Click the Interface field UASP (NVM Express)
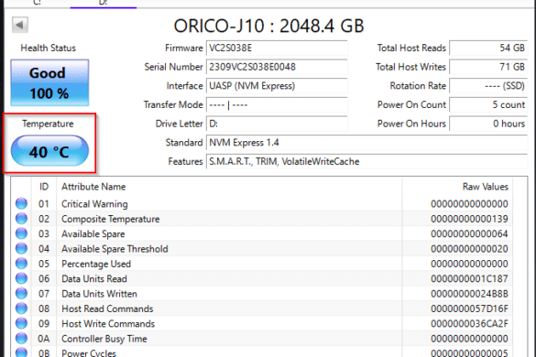536x357 pixels. click(277, 86)
